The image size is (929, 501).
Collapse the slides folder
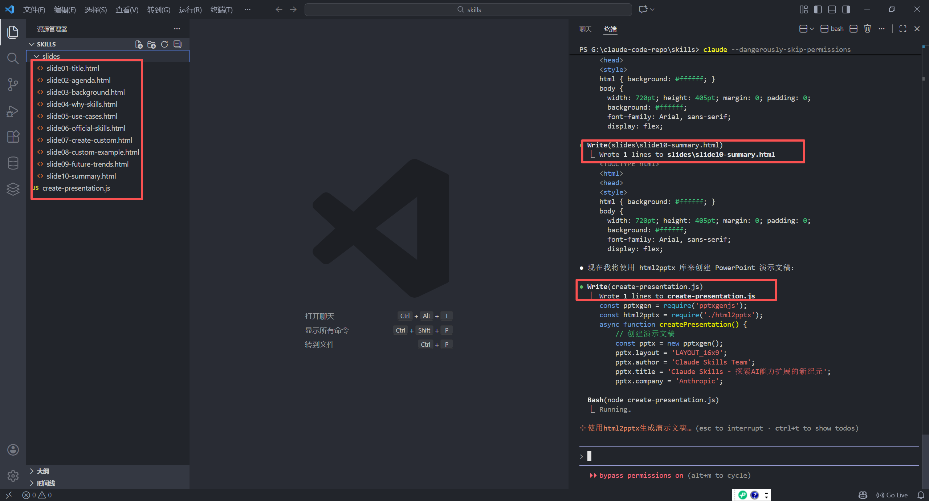(x=36, y=56)
